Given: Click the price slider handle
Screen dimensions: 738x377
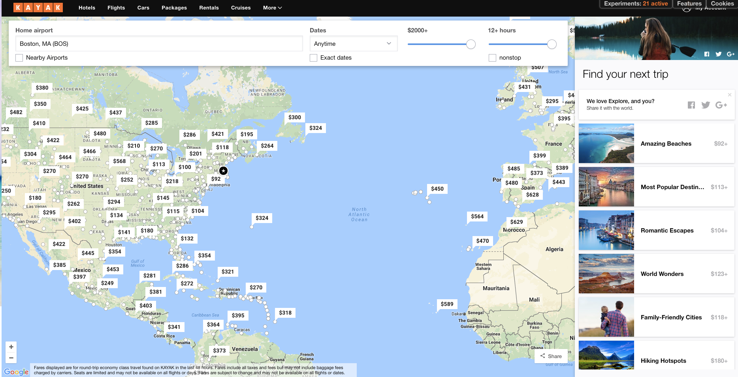Looking at the screenshot, I should pos(471,44).
